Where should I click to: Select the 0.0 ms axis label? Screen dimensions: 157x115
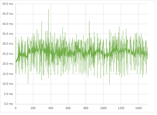point(8,104)
